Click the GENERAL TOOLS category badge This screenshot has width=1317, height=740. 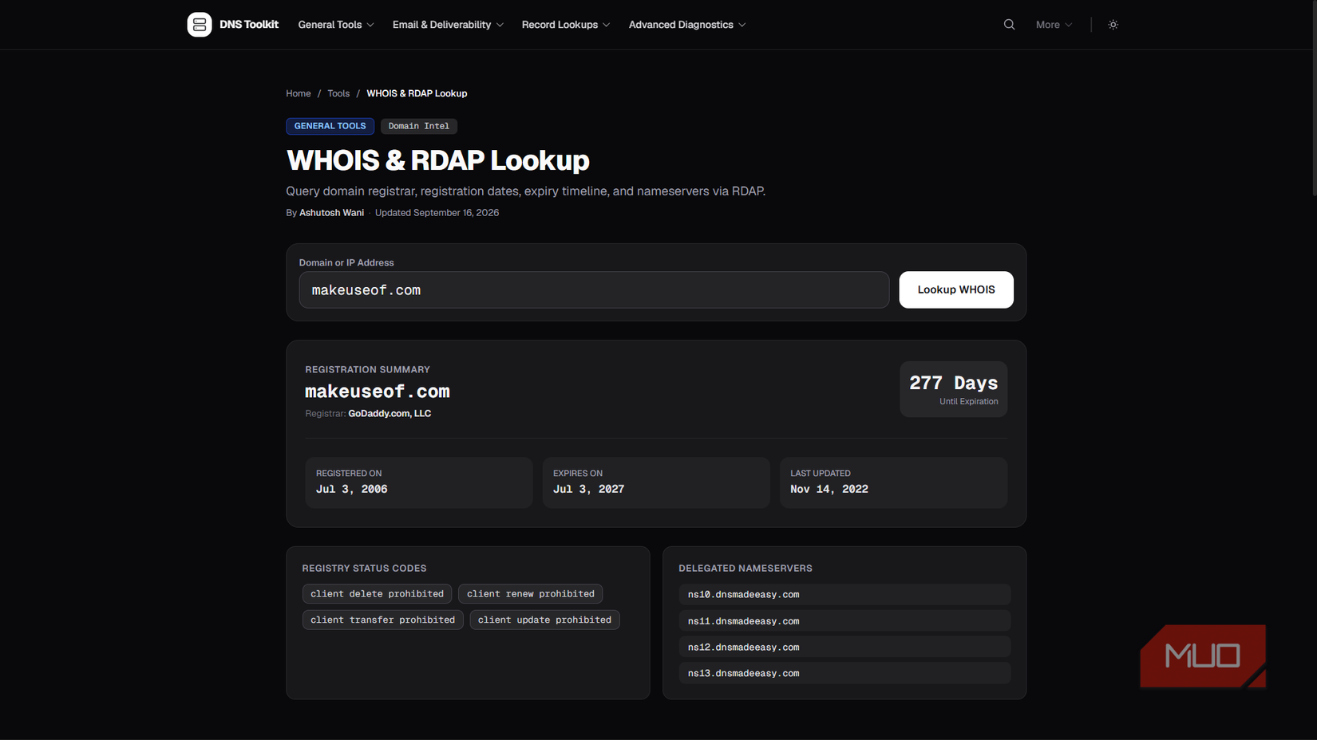tap(330, 126)
